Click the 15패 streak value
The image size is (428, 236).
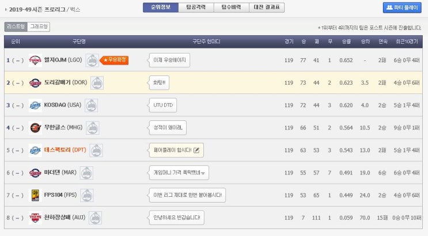382,218
